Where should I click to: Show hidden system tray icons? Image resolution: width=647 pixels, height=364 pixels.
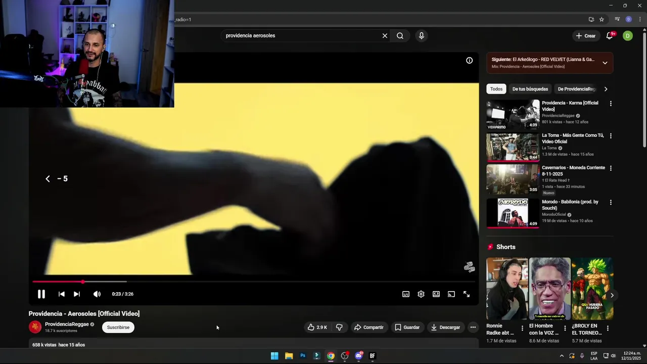point(561,356)
